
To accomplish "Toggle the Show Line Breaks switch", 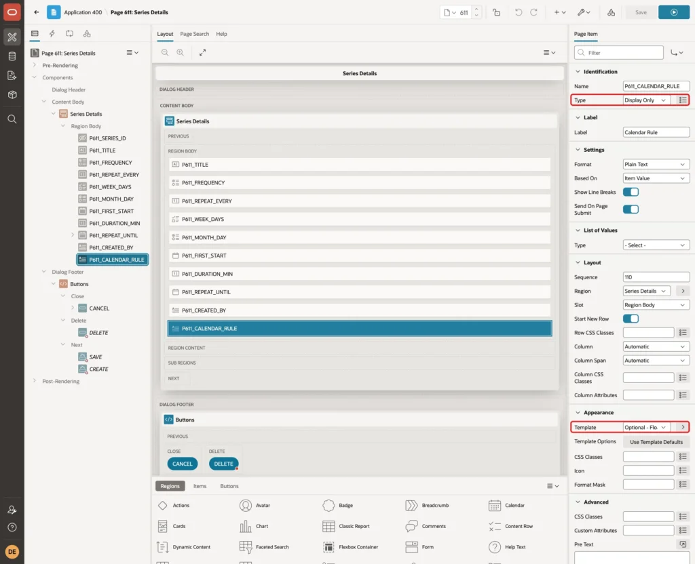I will click(x=631, y=192).
